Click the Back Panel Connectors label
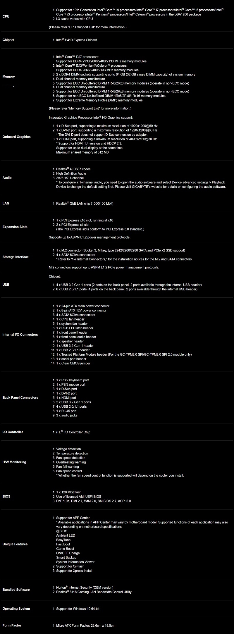 click(x=20, y=398)
